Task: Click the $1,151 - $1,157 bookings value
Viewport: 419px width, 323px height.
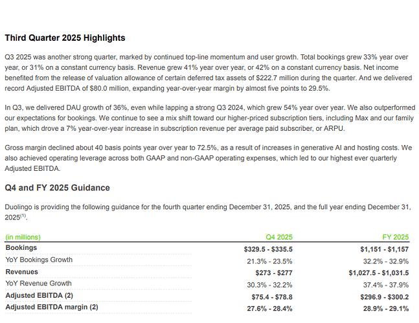Action: [x=384, y=249]
